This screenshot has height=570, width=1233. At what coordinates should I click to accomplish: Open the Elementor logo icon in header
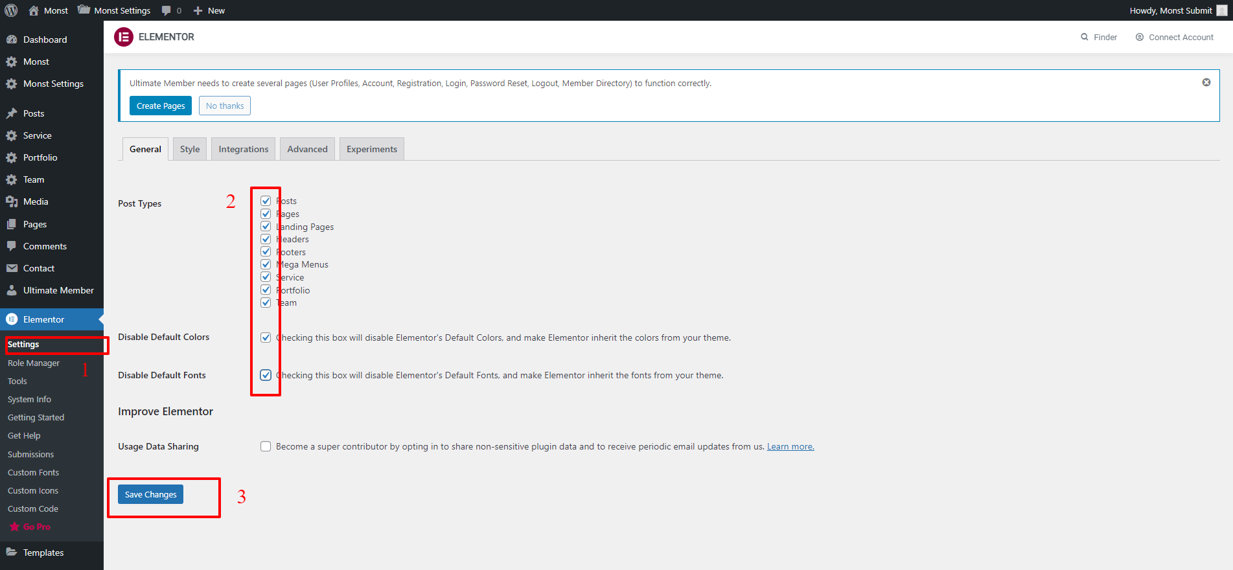pyautogui.click(x=124, y=37)
